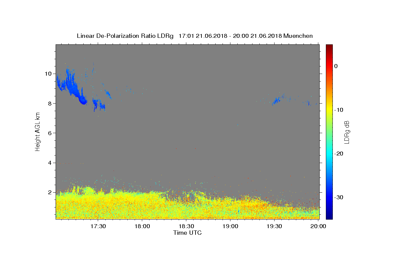Click the 17:30 time tick label
The width and height of the screenshot is (395, 263).
pyautogui.click(x=98, y=227)
